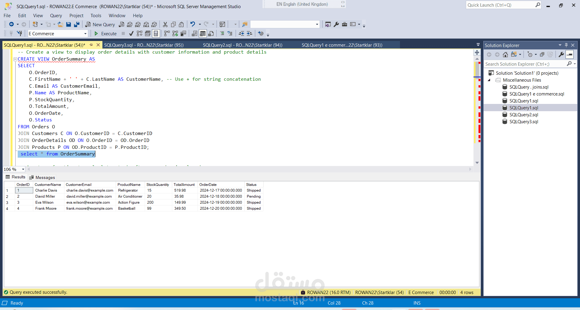Click the Change Connection plug icon
The width and height of the screenshot is (580, 310).
[x=19, y=33]
